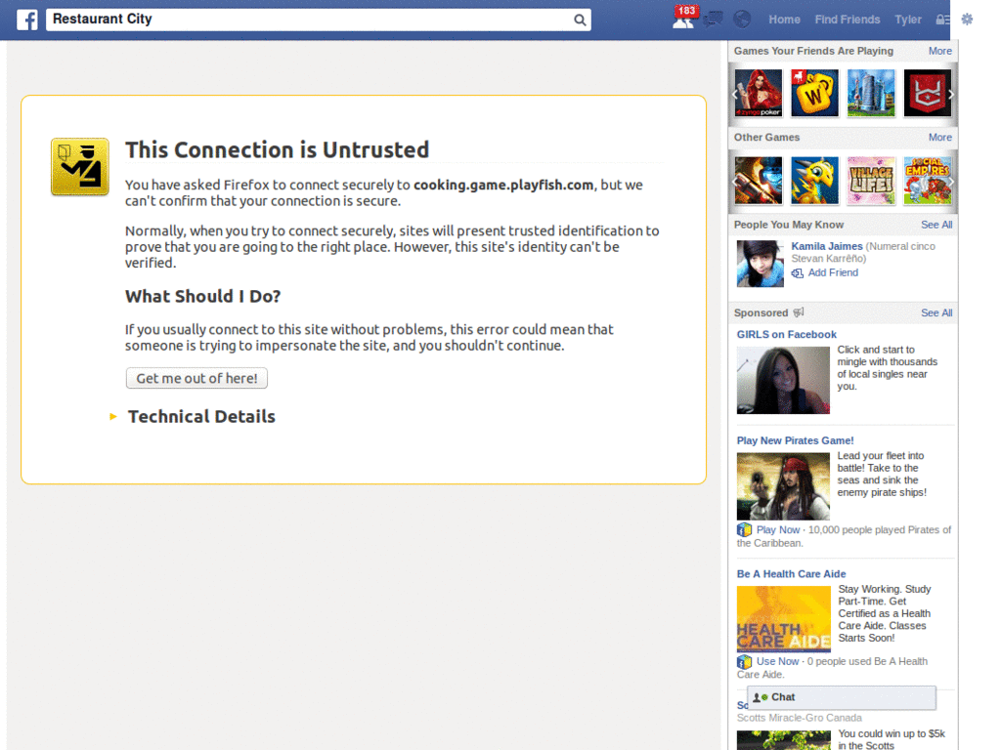
Task: Open 'Play New Pirates Game!' ad title
Action: (796, 440)
